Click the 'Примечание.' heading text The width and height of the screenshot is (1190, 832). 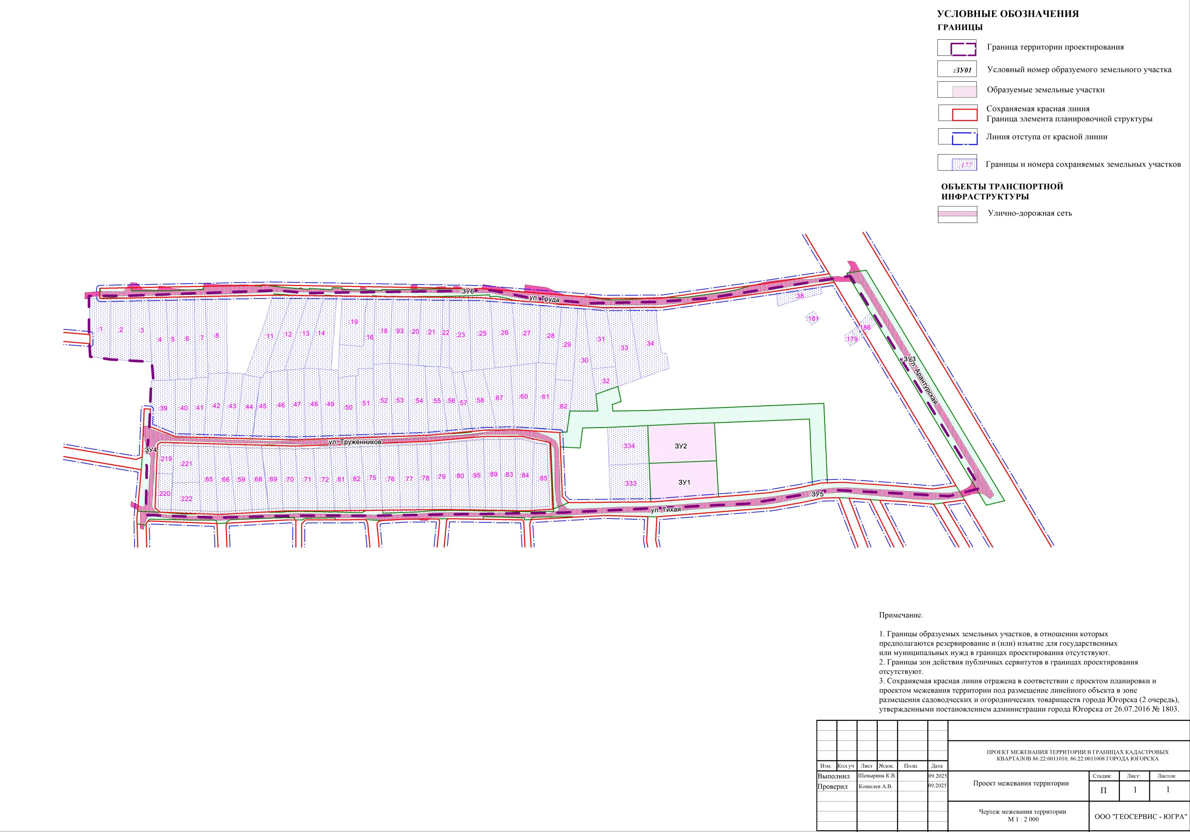coord(901,615)
